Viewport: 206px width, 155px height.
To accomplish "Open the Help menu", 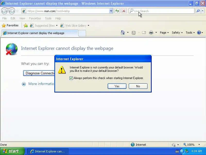I will [x=58, y=18].
